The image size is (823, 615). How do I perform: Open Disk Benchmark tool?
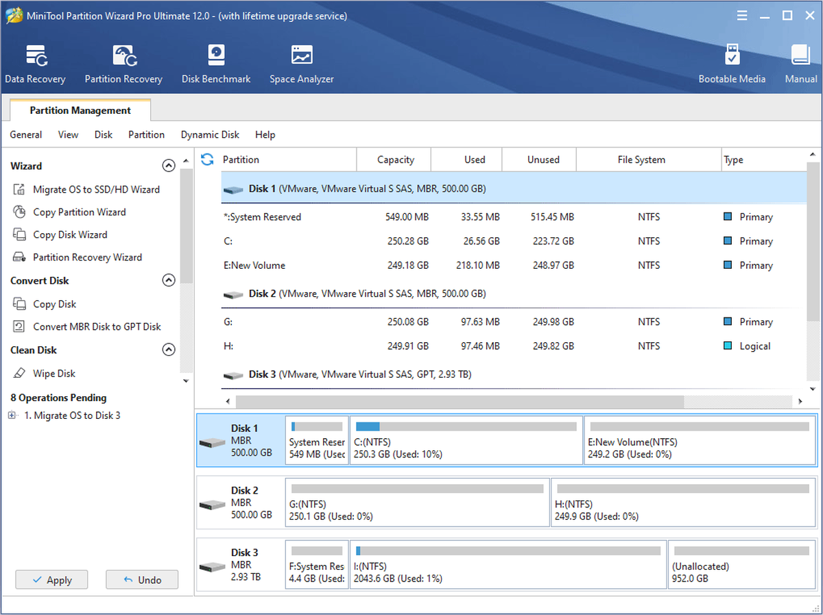pos(216,64)
